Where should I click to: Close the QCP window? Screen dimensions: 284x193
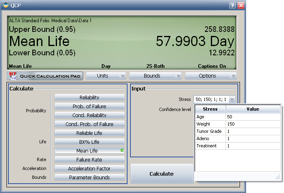pos(241,5)
